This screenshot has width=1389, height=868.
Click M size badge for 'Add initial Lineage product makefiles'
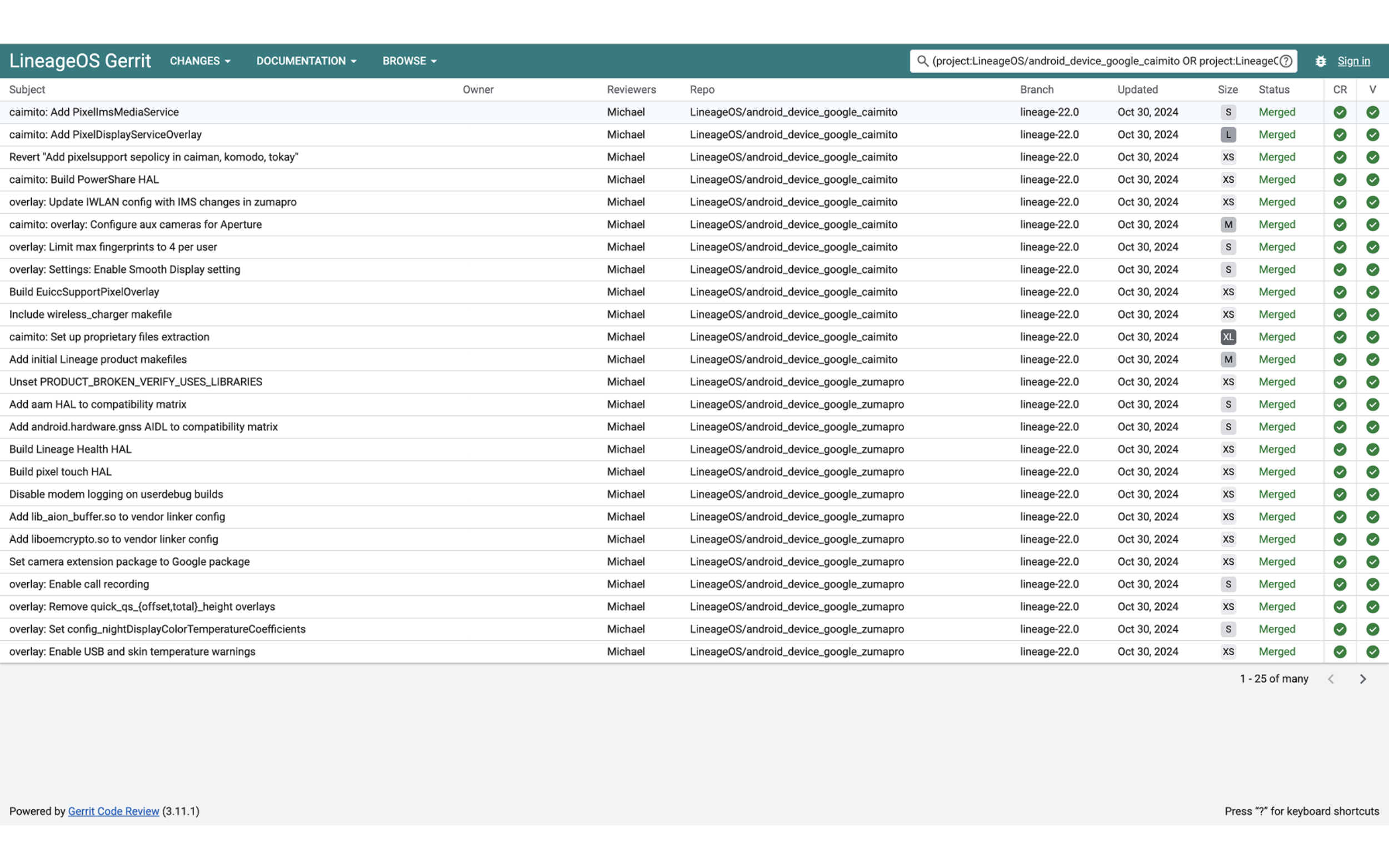coord(1228,359)
